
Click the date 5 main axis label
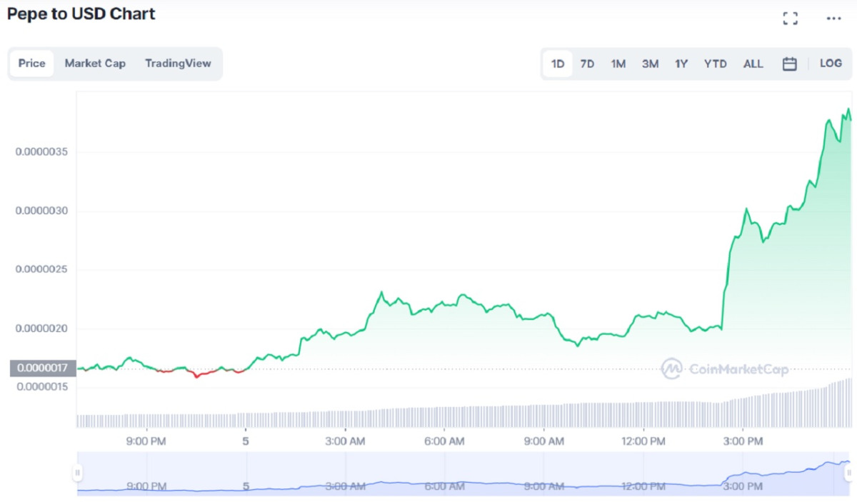coord(246,441)
